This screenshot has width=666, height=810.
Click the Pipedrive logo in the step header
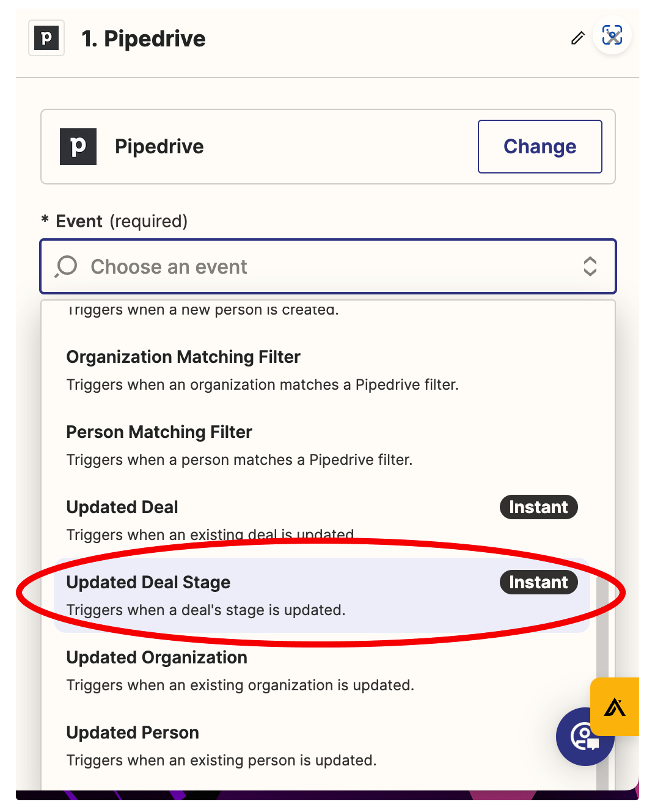(x=46, y=38)
